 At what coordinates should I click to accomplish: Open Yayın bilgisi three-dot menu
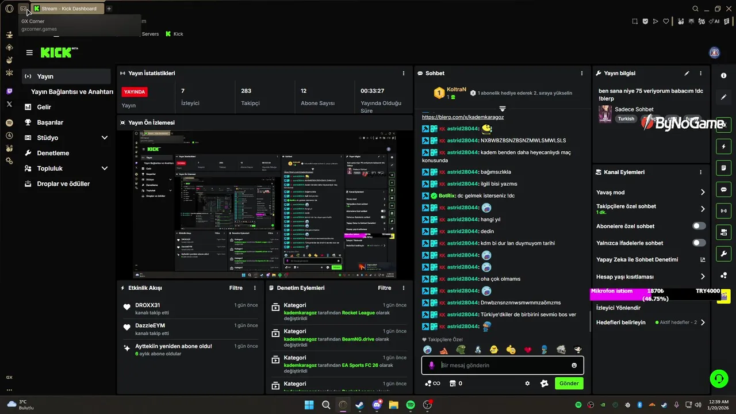pyautogui.click(x=700, y=74)
